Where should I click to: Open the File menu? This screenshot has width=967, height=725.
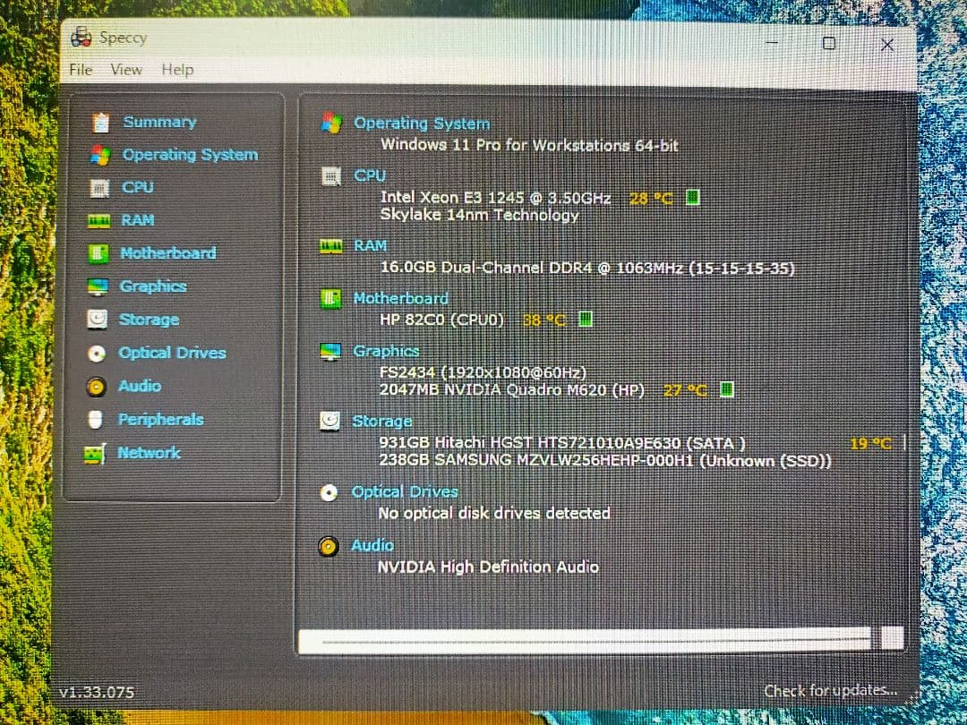79,69
